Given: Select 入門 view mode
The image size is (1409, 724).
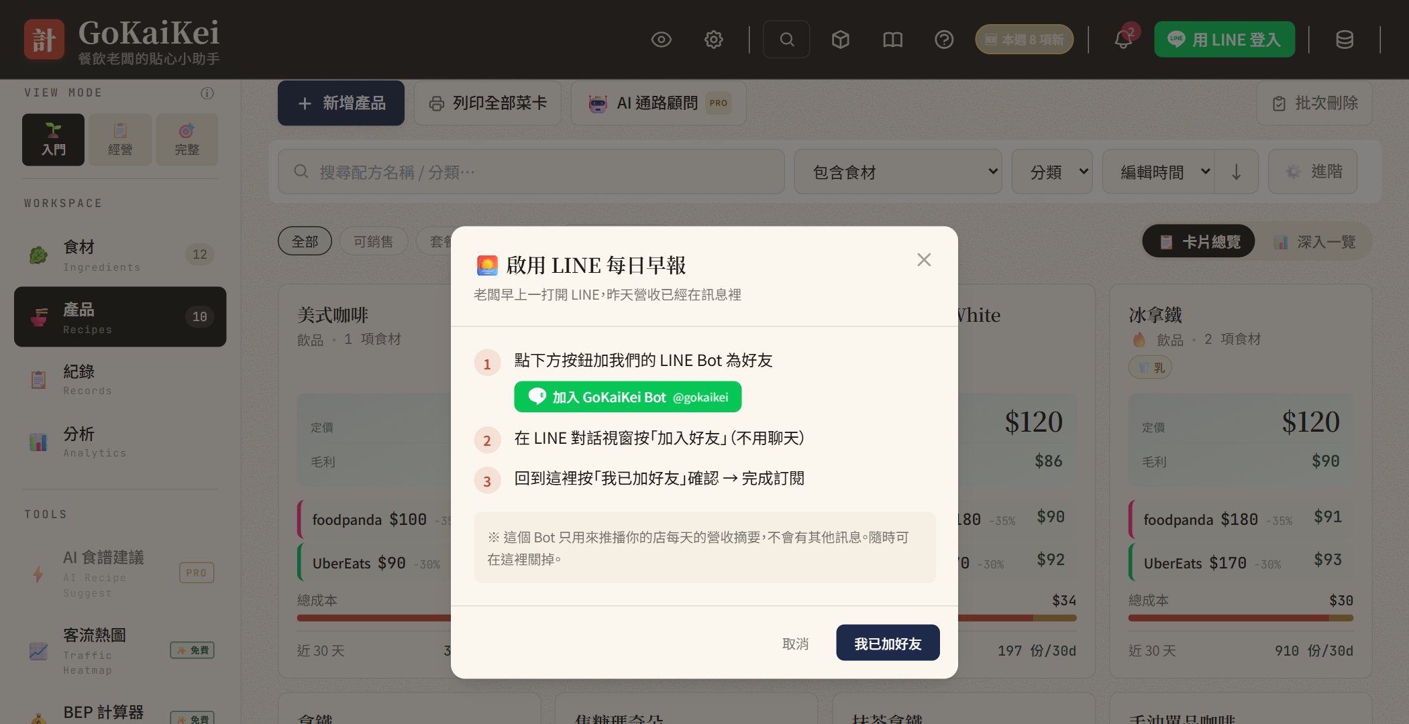Looking at the screenshot, I should 53,139.
